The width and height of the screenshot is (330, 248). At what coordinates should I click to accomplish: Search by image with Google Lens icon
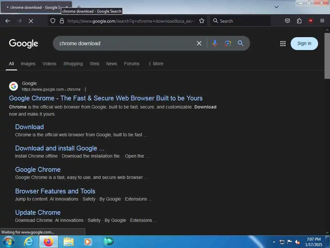[x=228, y=43]
